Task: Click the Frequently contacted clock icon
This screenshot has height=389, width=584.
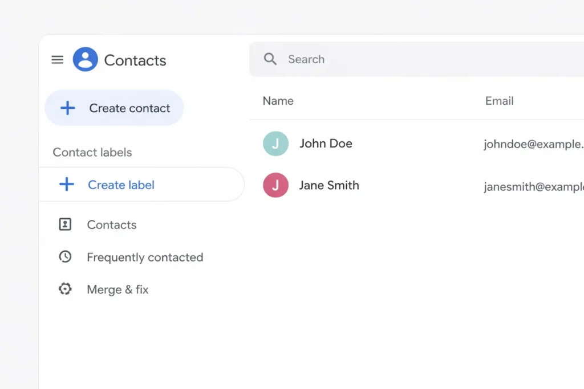Action: (65, 257)
